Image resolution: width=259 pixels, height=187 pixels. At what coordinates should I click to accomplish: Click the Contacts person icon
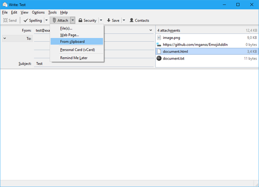(131, 20)
